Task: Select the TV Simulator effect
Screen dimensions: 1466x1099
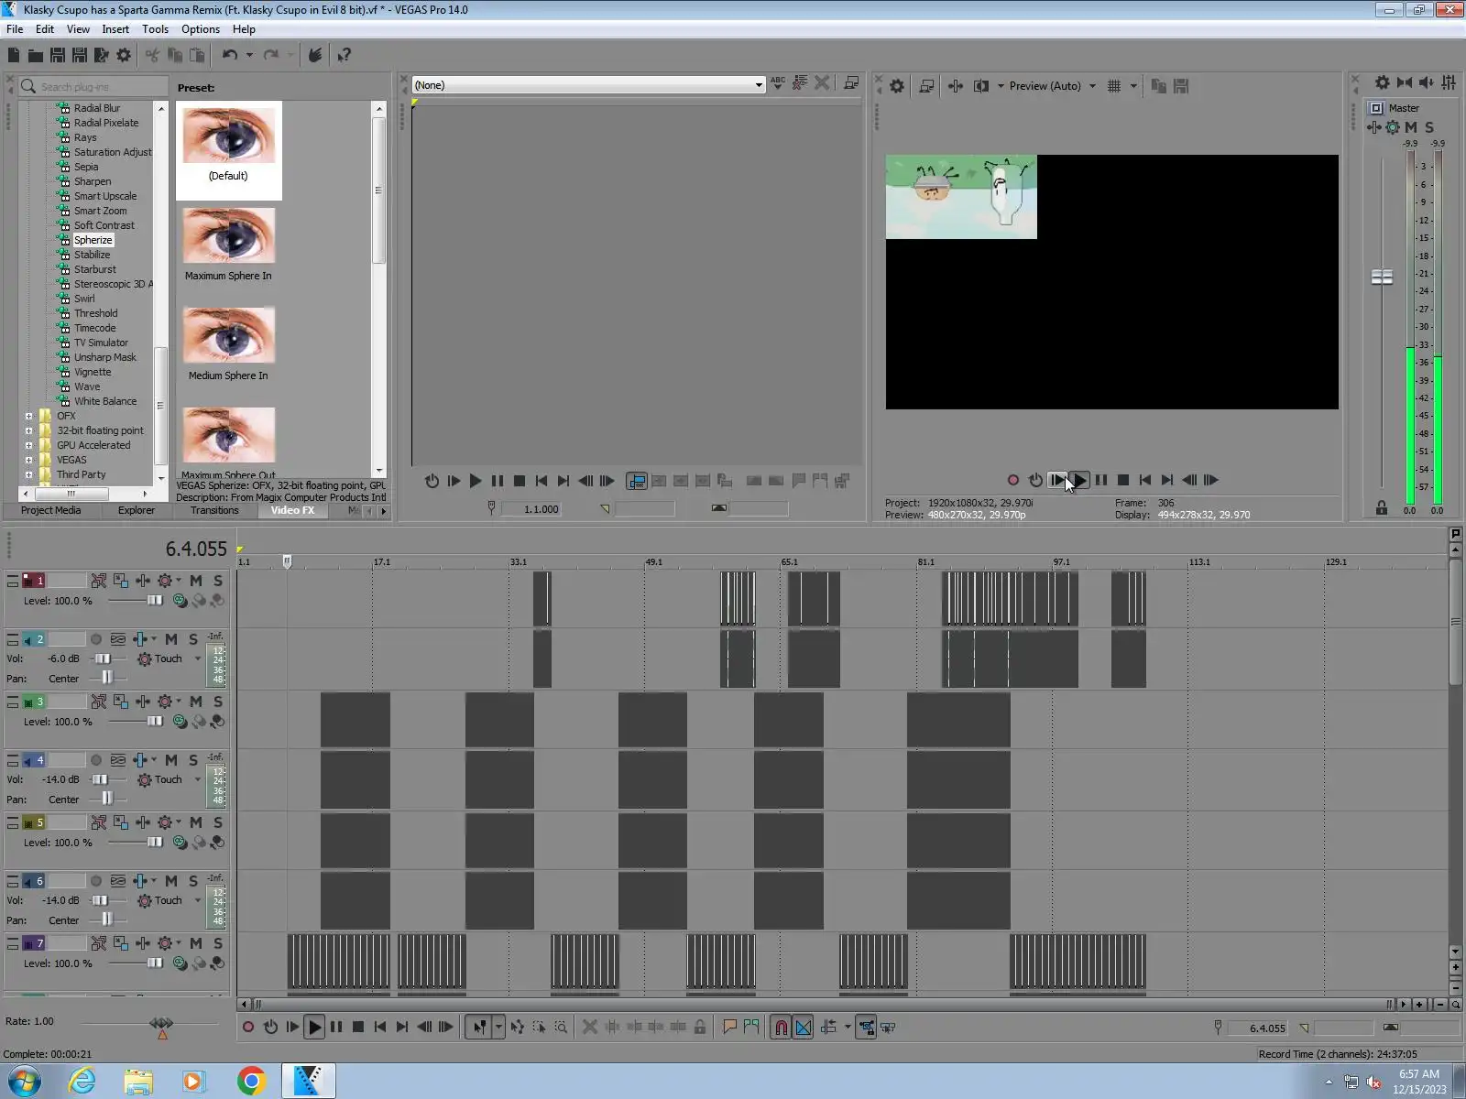Action: coord(101,343)
